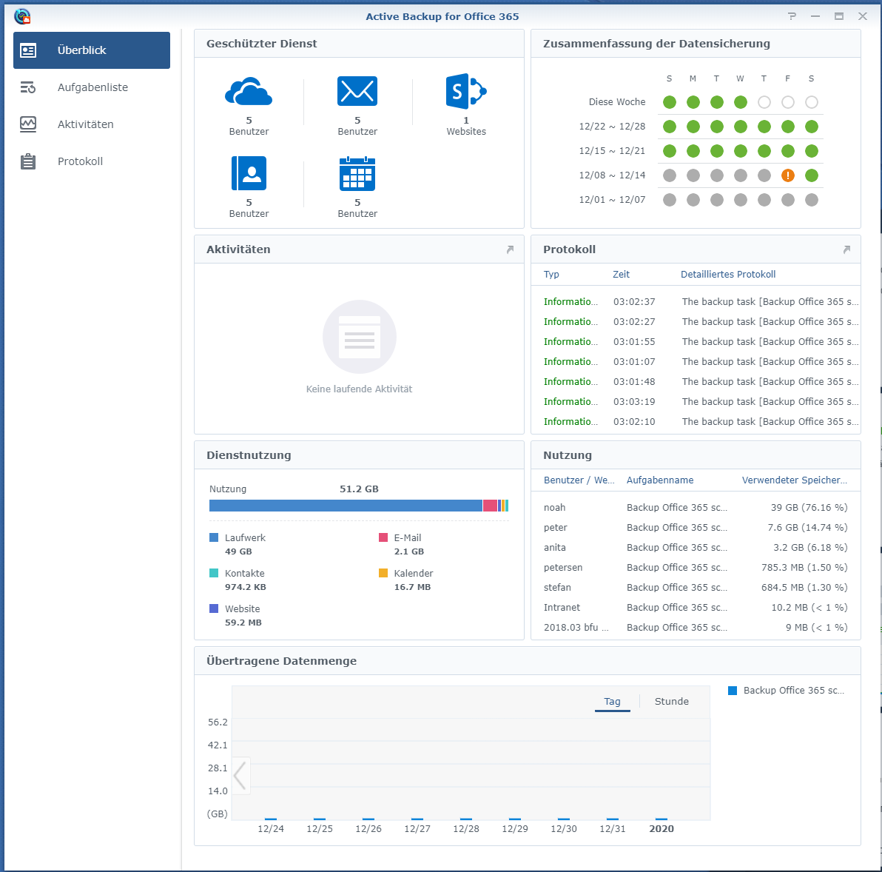
Task: Sort log by Zeit column header
Action: 621,275
